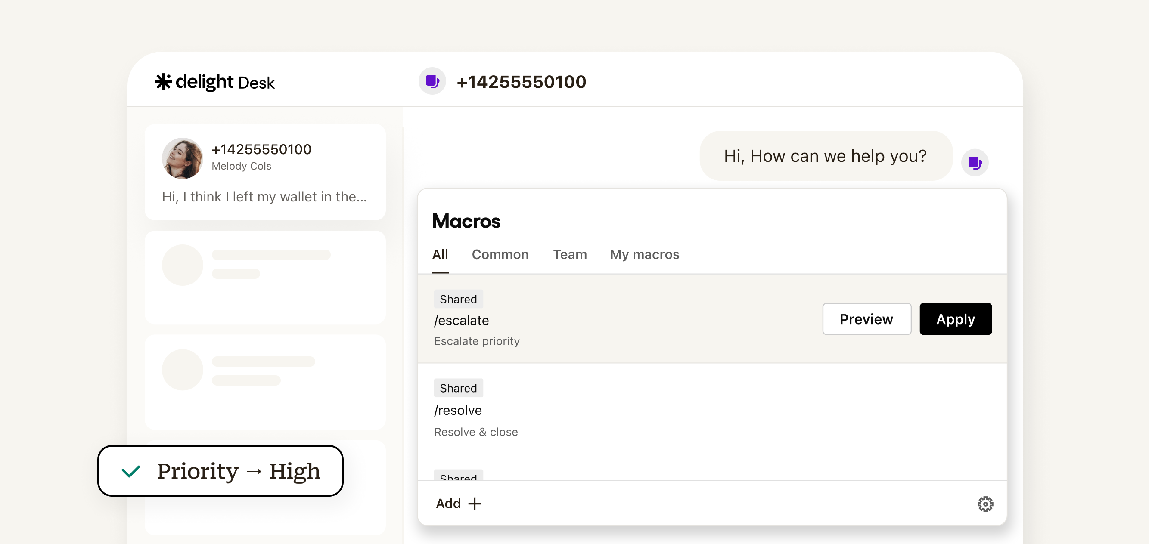Click the purple avatar icon next to greeting bubble
Viewport: 1149px width, 544px height.
point(975,163)
